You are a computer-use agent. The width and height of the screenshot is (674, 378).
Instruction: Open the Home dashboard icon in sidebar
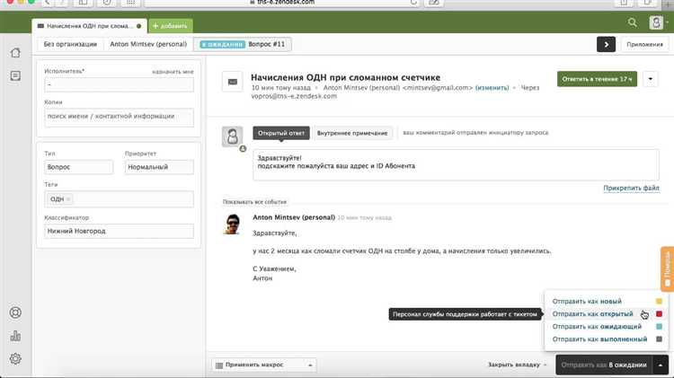[x=15, y=53]
